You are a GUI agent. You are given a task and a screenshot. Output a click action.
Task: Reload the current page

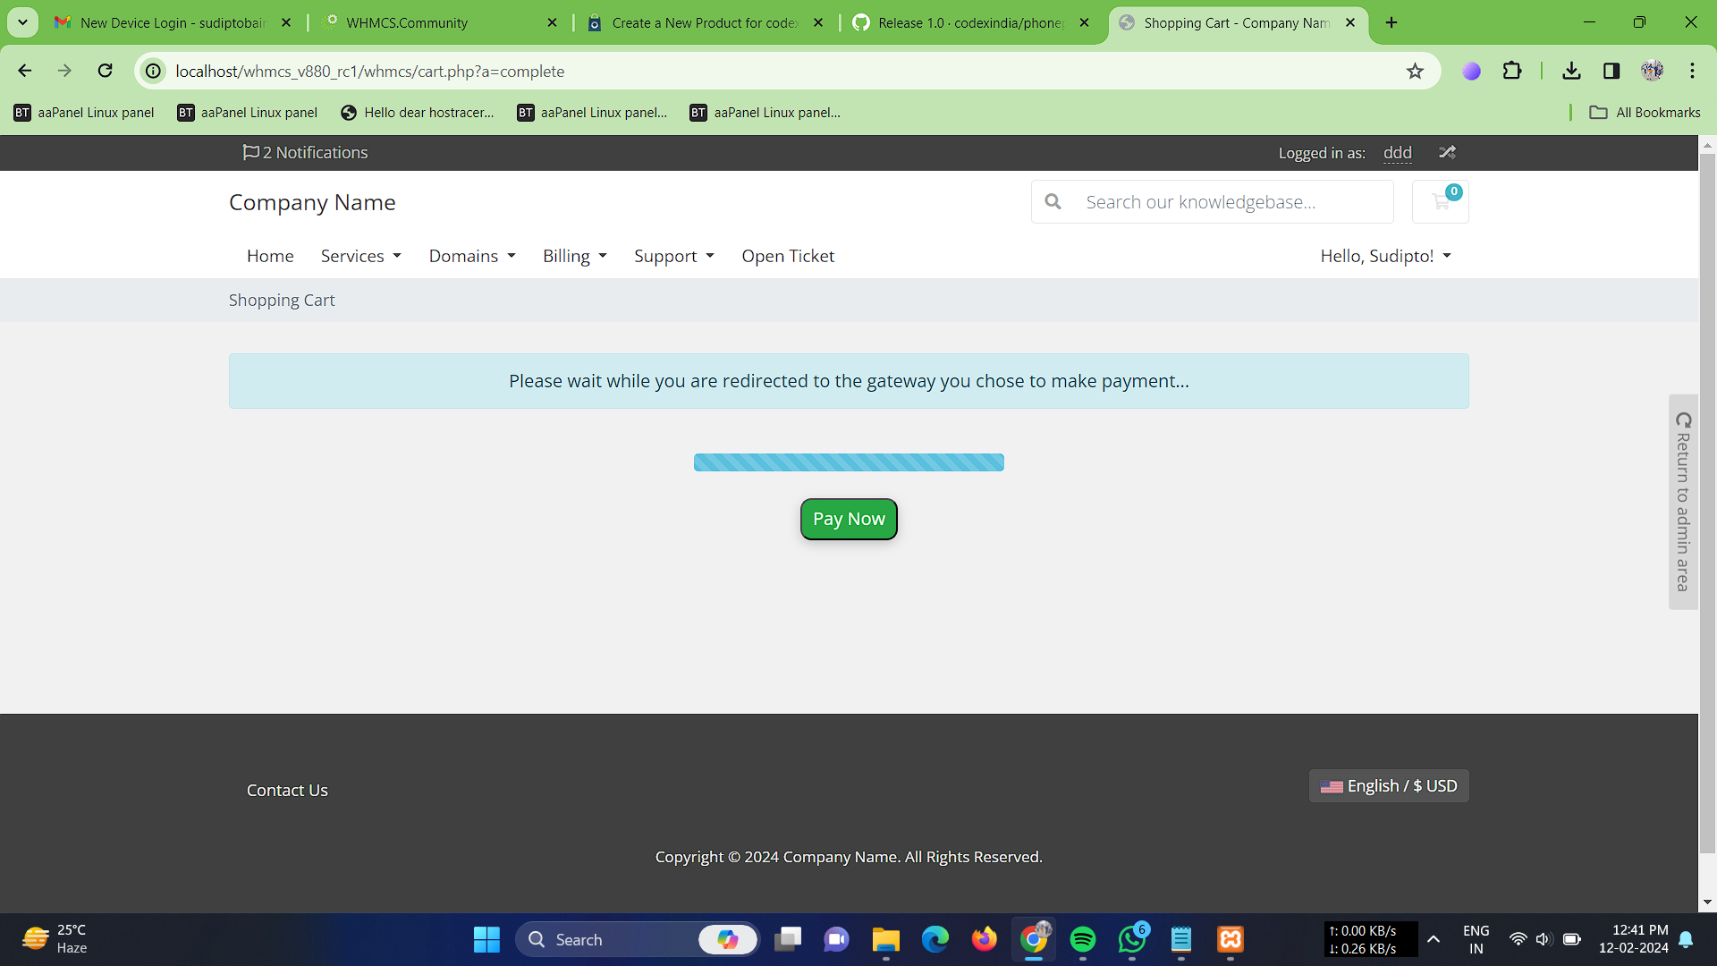pyautogui.click(x=106, y=71)
